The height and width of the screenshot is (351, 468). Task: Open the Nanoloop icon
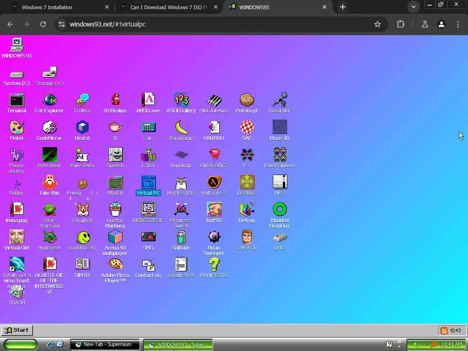(181, 158)
